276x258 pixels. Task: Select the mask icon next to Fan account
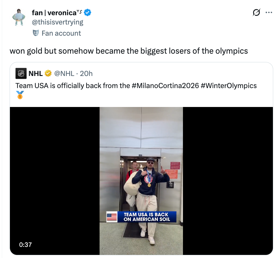coord(36,33)
